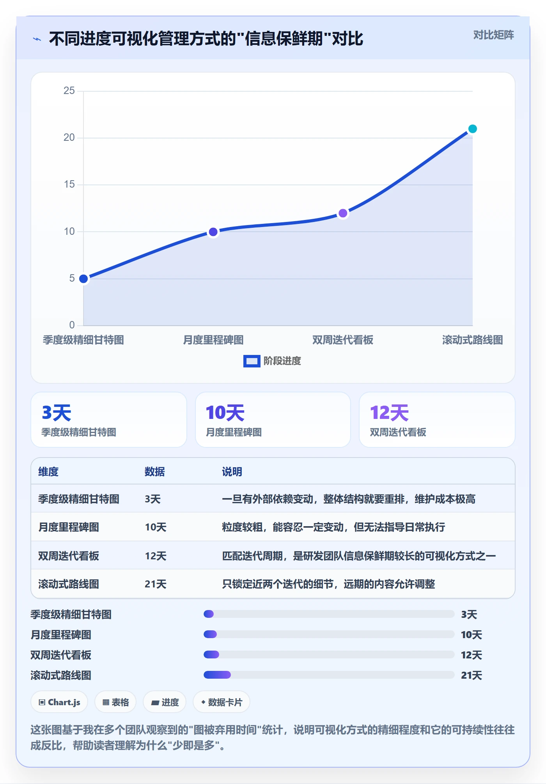This screenshot has width=546, height=784.
Task: Click the 双周迭代看板 progress bar
Action: click(329, 655)
